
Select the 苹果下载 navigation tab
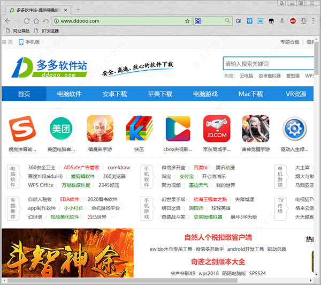[160, 94]
